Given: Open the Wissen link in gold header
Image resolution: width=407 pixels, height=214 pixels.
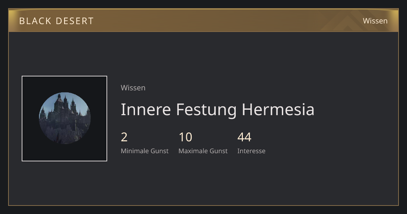Looking at the screenshot, I should [375, 21].
